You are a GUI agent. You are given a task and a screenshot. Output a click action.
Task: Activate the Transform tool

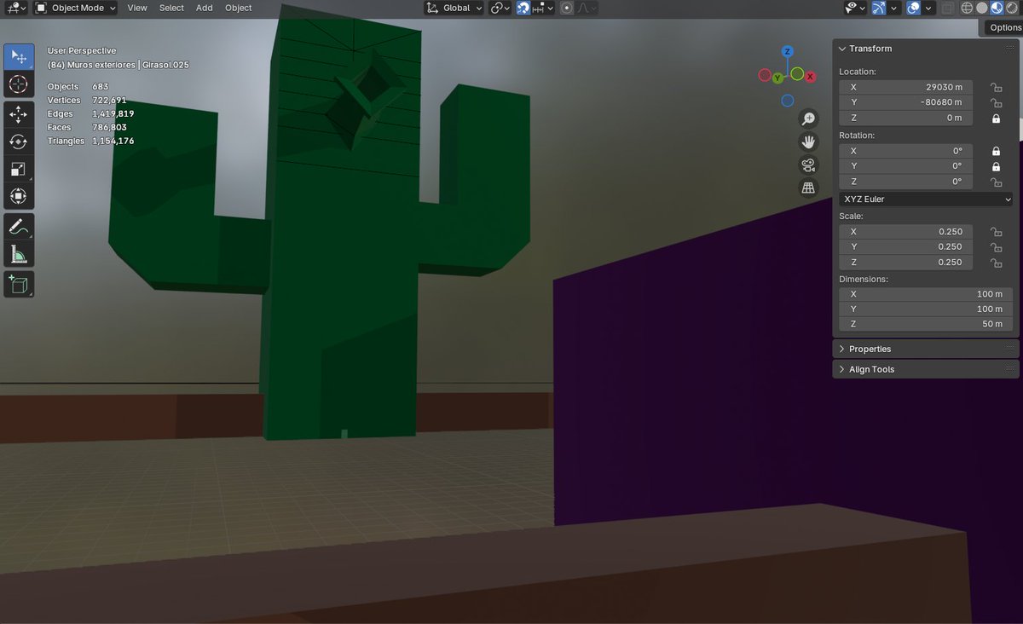coord(19,196)
